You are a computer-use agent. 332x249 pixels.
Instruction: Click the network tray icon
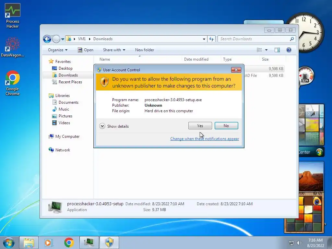tap(291, 243)
